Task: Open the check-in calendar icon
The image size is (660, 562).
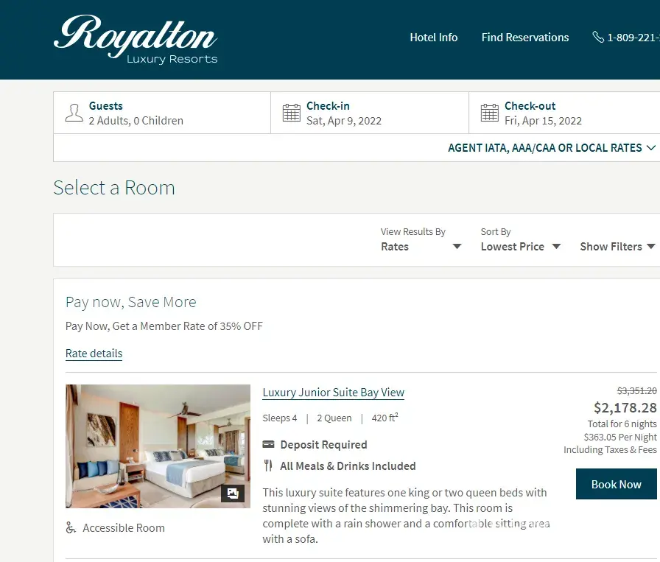Action: 291,113
